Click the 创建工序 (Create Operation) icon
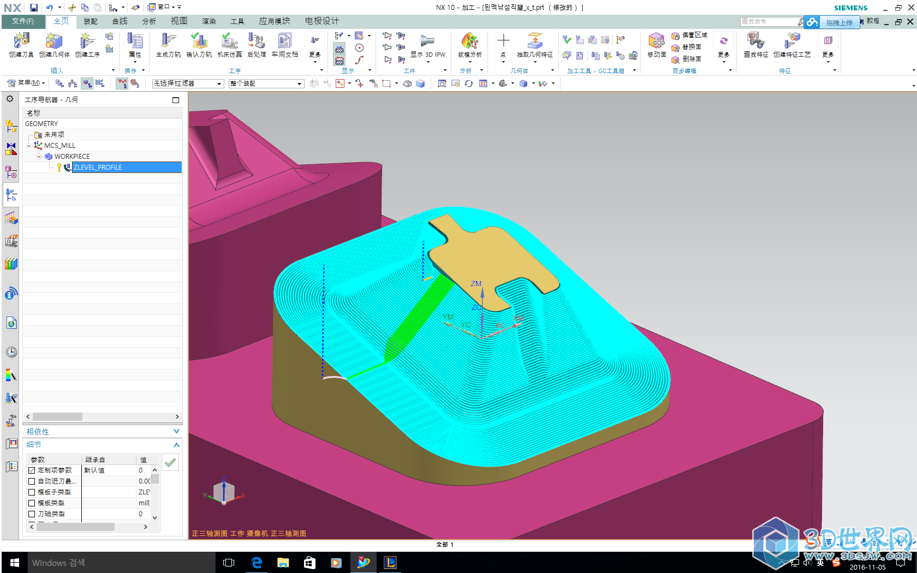Viewport: 917px width, 573px height. click(x=87, y=45)
